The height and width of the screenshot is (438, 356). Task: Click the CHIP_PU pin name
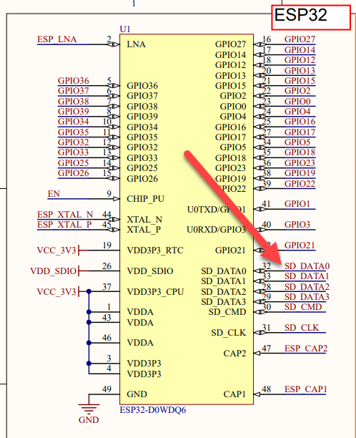tap(145, 199)
